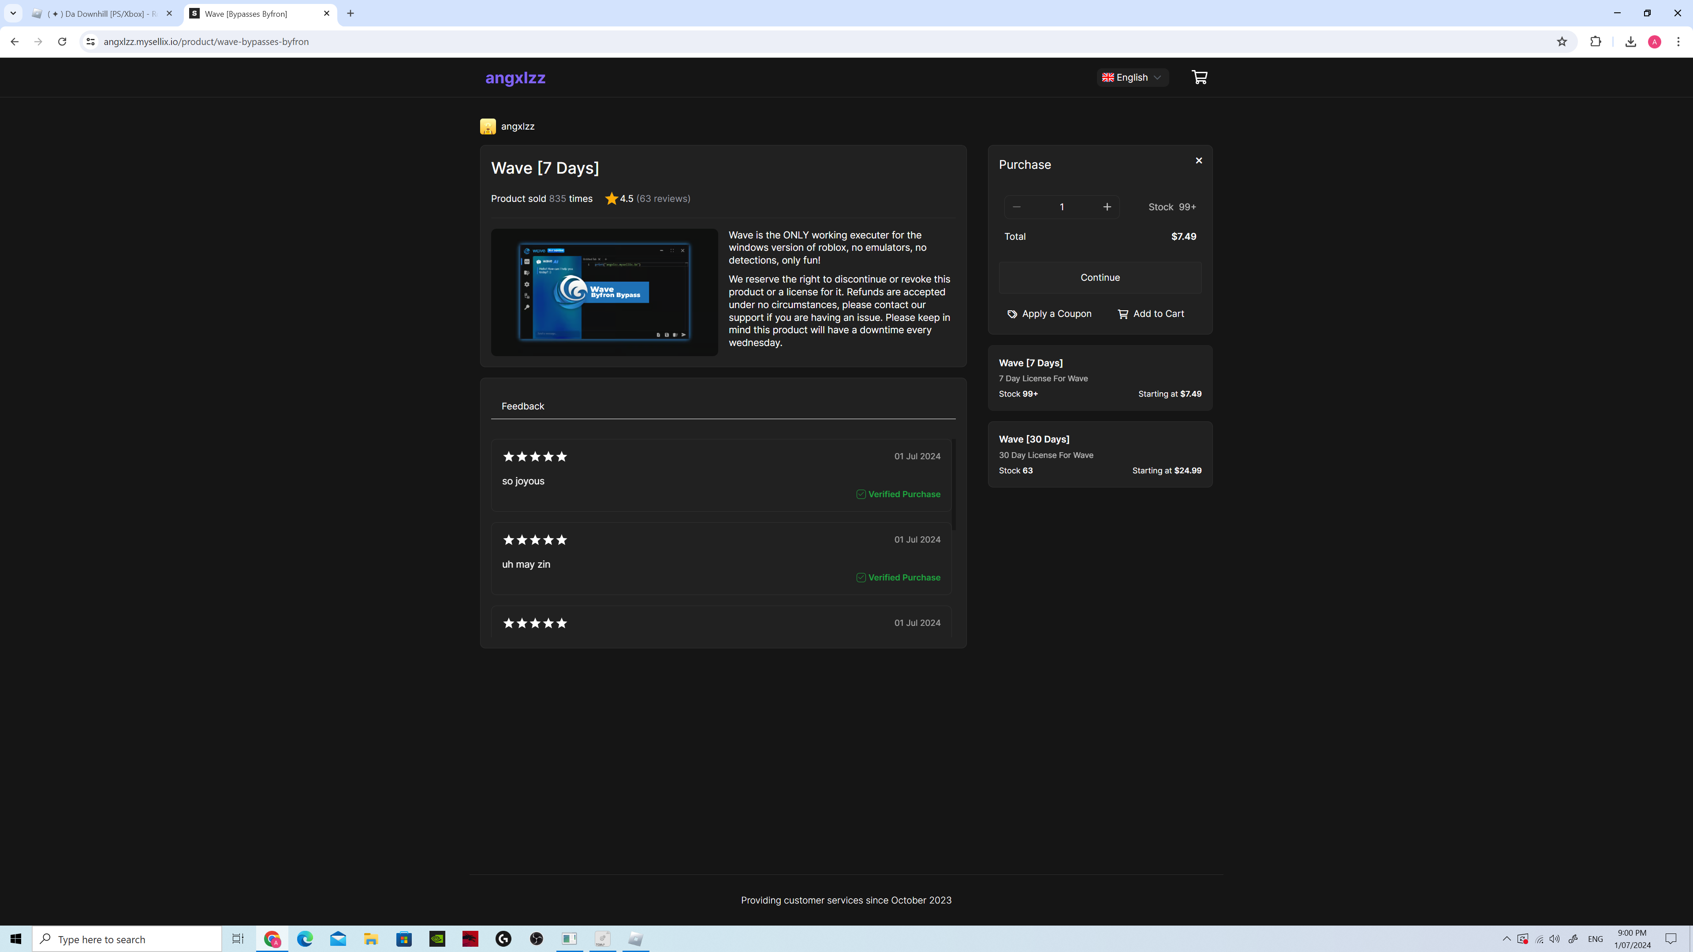Open the Wave Byfron Bypass product image

click(x=604, y=292)
